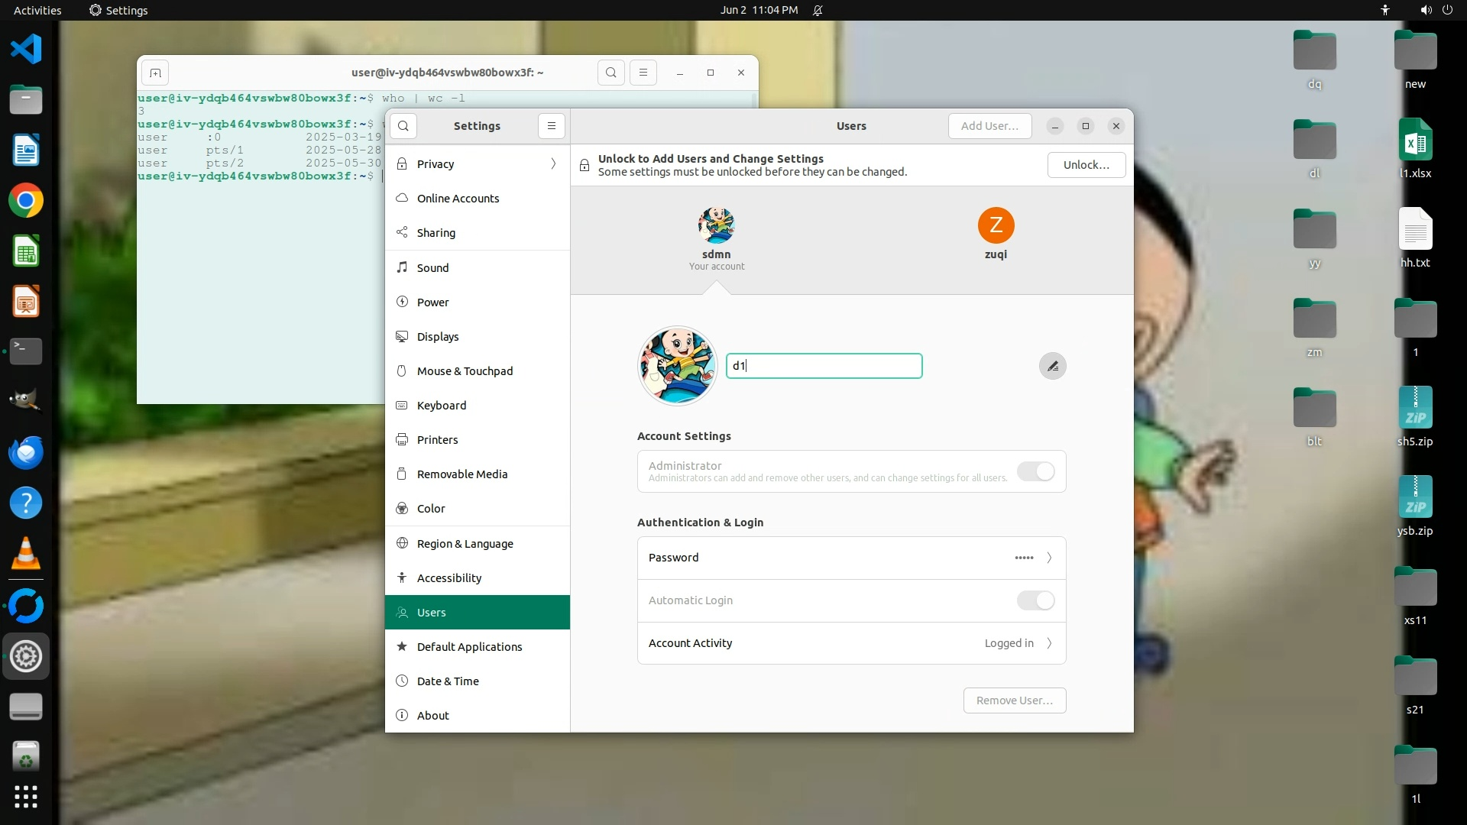Open the terminal hamburger menu
Screen dimensions: 1467x825
[643, 73]
